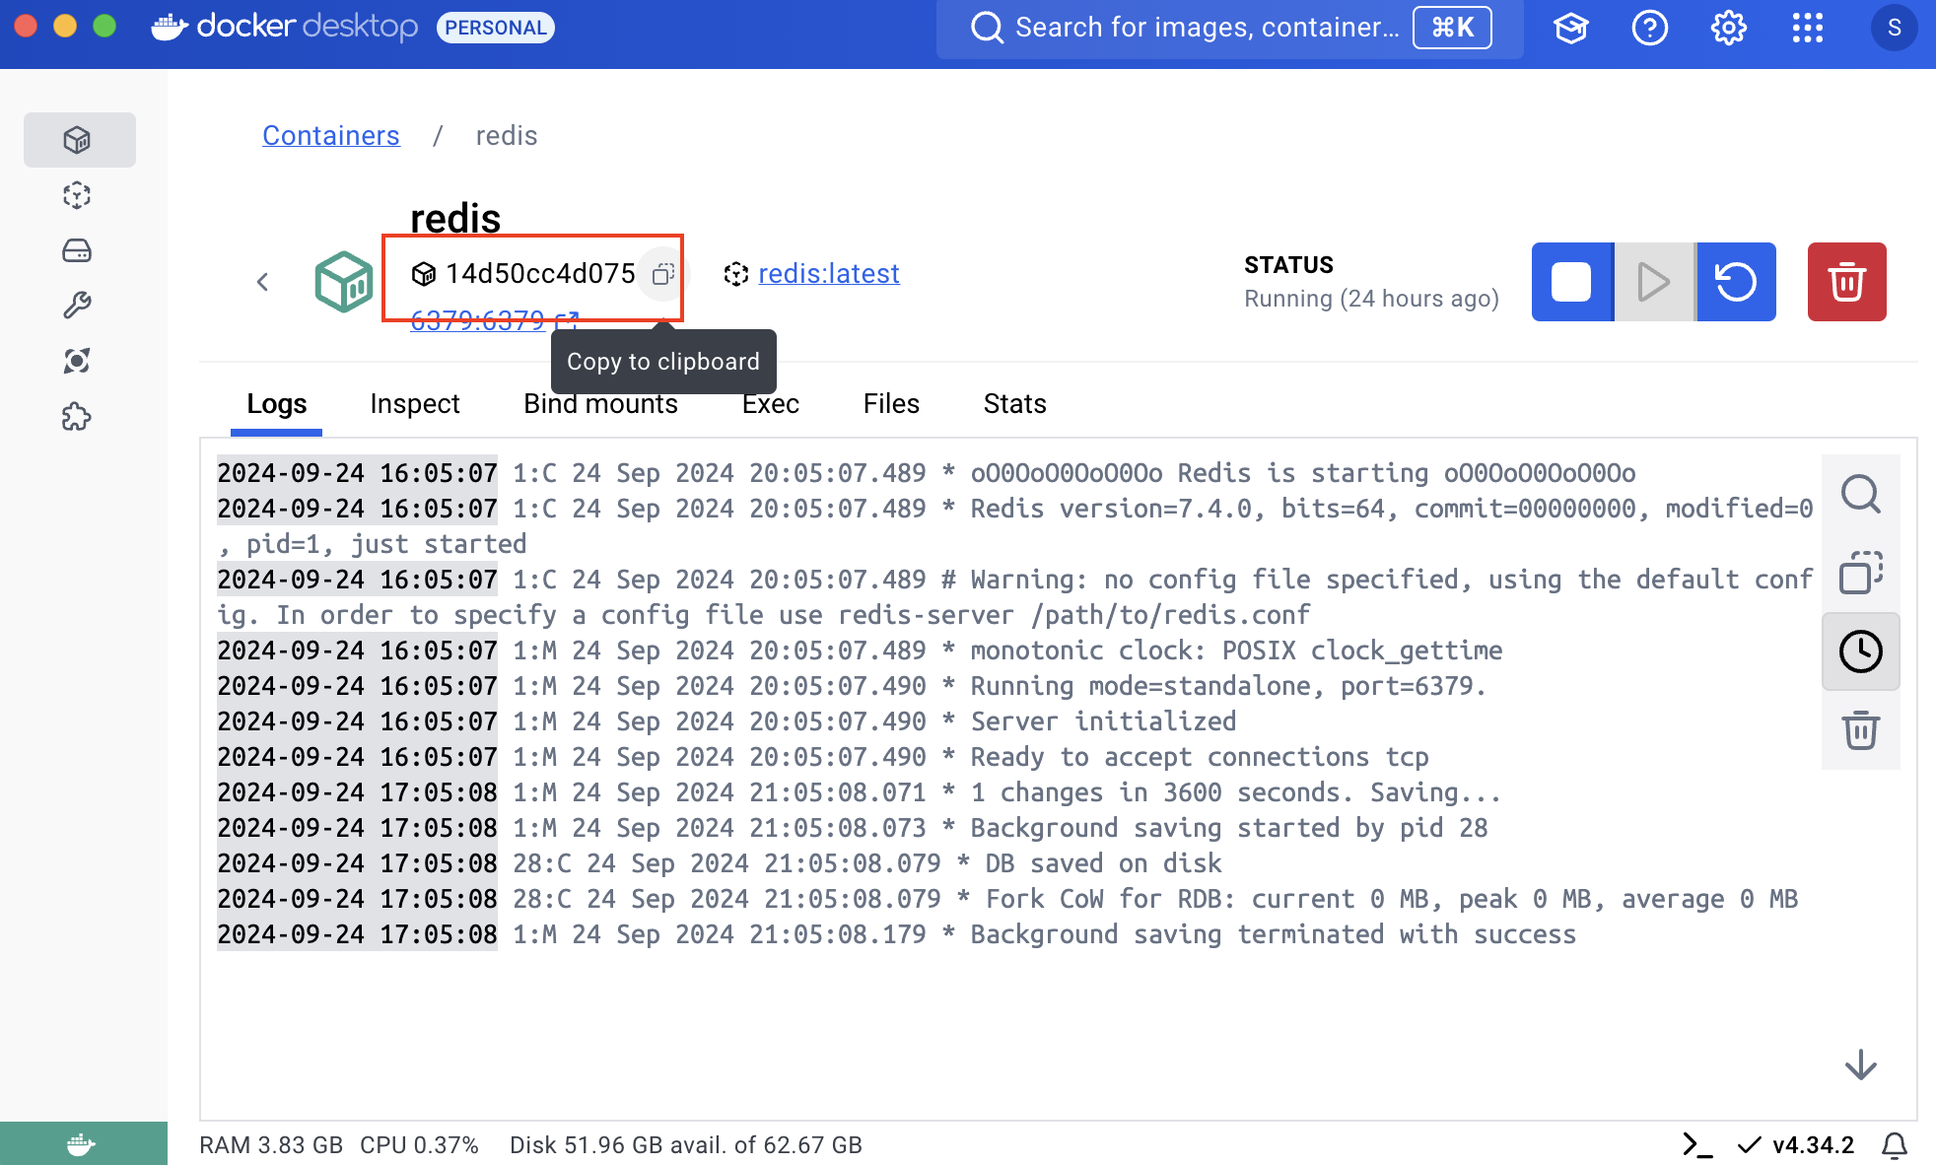
Task: Open the Containers view in sidebar
Action: click(78, 140)
